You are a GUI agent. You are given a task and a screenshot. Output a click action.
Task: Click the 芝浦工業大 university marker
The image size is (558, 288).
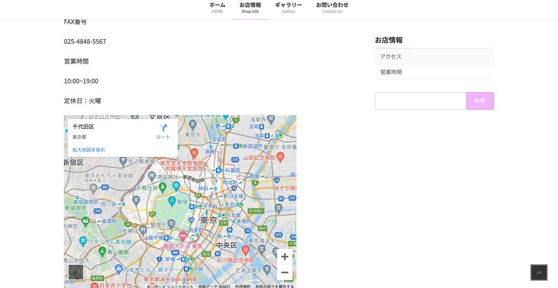click(267, 269)
